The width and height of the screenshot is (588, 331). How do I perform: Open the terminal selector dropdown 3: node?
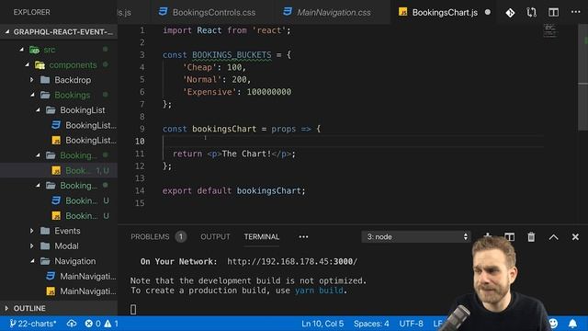(416, 237)
